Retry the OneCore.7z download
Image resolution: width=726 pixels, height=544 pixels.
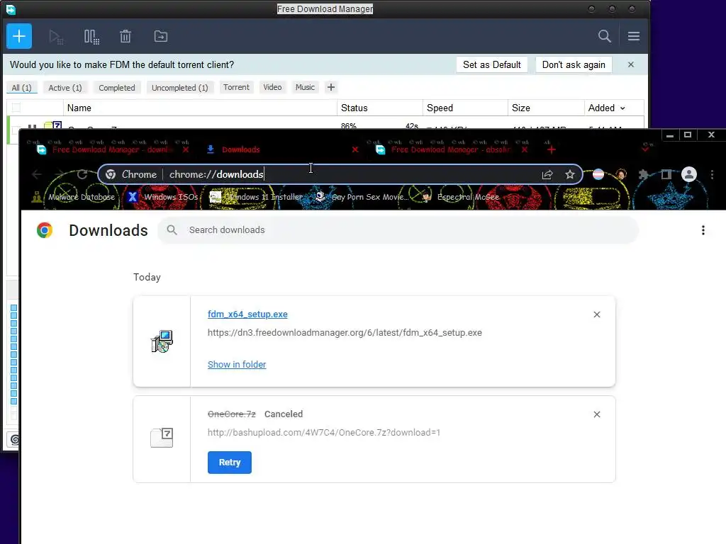pos(229,463)
